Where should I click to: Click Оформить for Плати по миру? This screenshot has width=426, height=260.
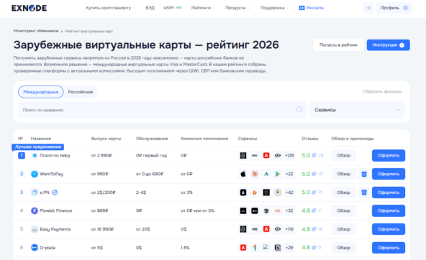click(389, 155)
